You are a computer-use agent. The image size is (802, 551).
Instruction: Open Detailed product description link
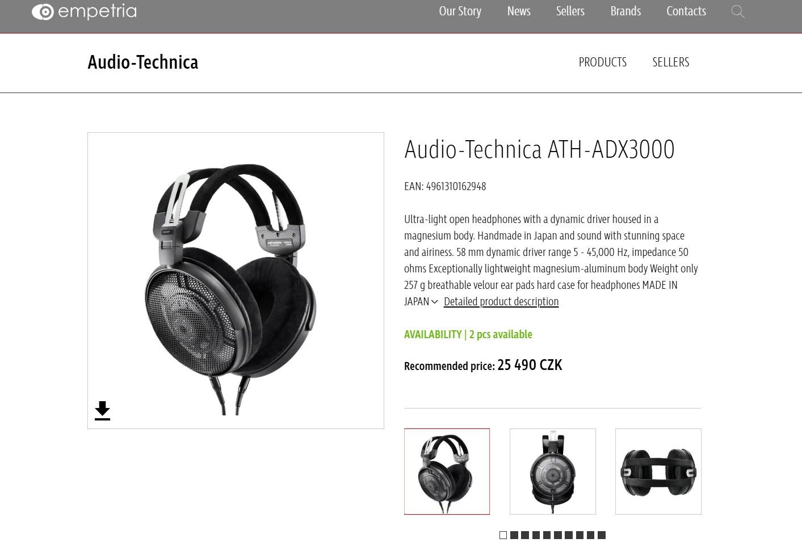(x=501, y=301)
